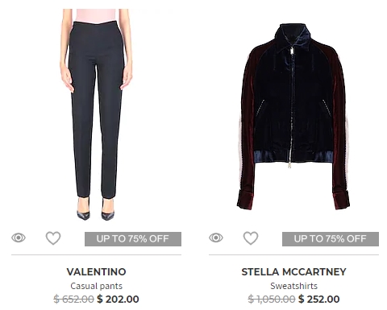Open the VALENTINO brand name link

[x=97, y=272]
